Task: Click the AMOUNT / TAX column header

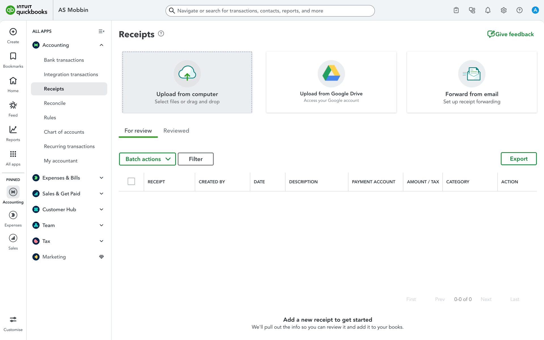Action: [423, 182]
